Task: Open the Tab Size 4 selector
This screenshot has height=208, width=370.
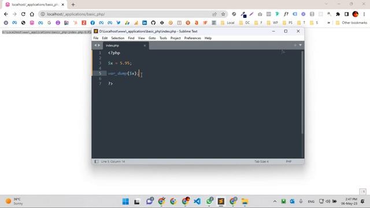Action: click(261, 162)
